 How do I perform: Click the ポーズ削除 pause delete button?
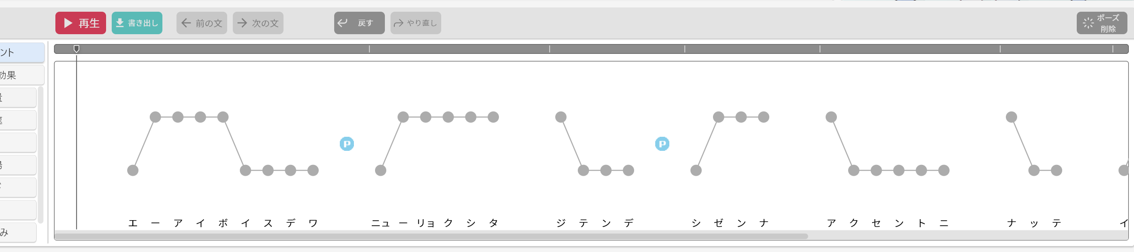pos(1102,23)
